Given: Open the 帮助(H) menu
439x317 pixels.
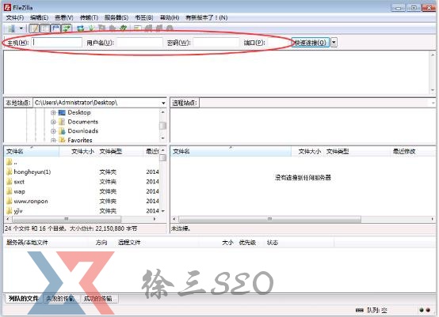Looking at the screenshot, I should tap(170, 18).
